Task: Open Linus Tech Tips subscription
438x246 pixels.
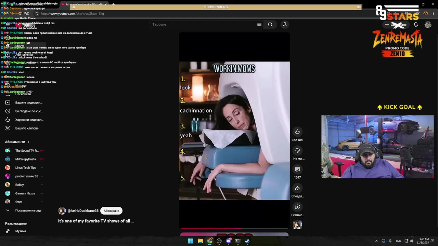Action: (25, 168)
